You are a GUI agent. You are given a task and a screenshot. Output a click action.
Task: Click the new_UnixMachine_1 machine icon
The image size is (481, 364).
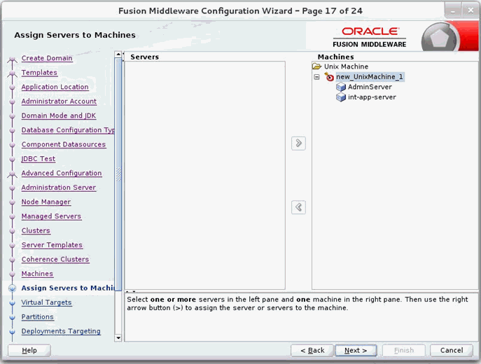coord(329,77)
